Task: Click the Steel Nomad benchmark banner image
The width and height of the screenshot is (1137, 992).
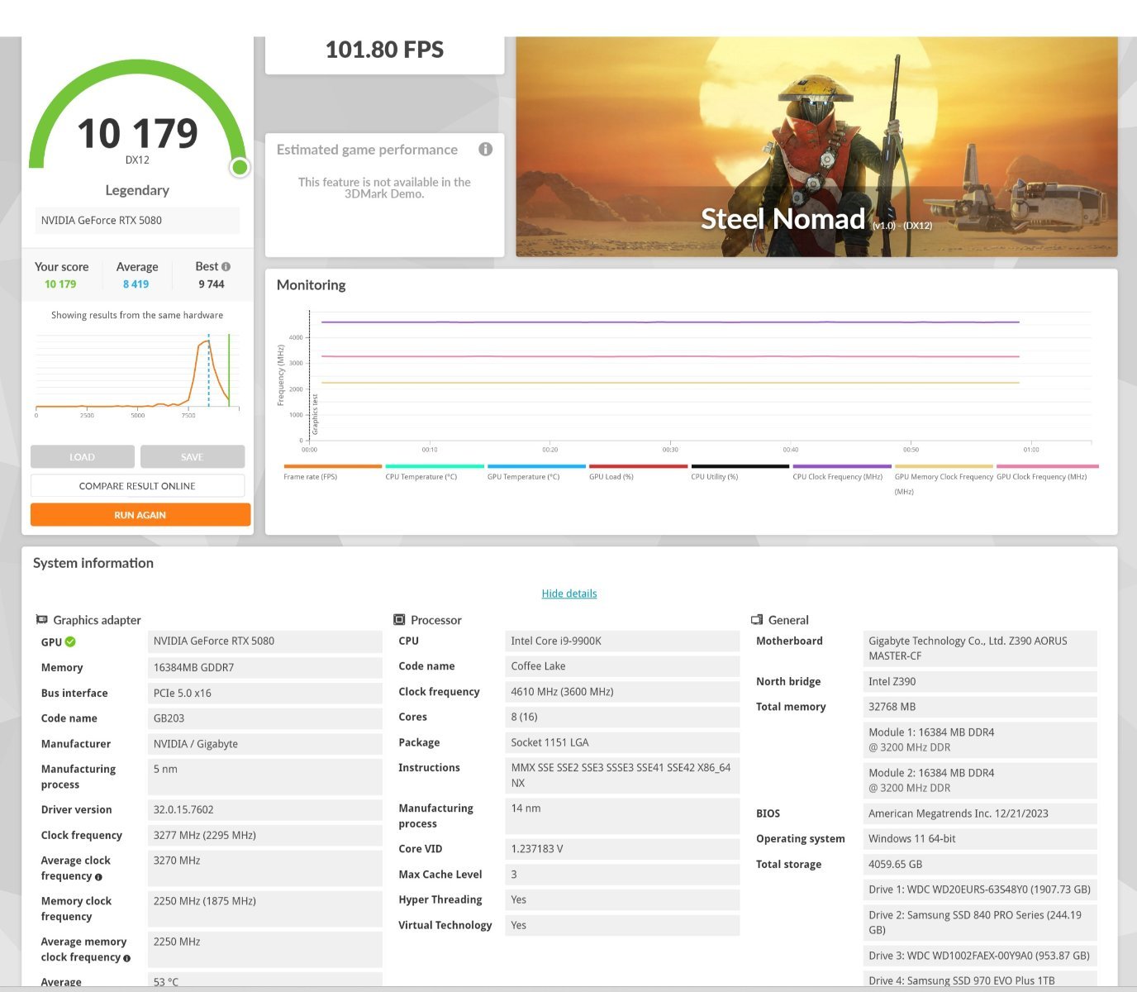Action: point(816,146)
